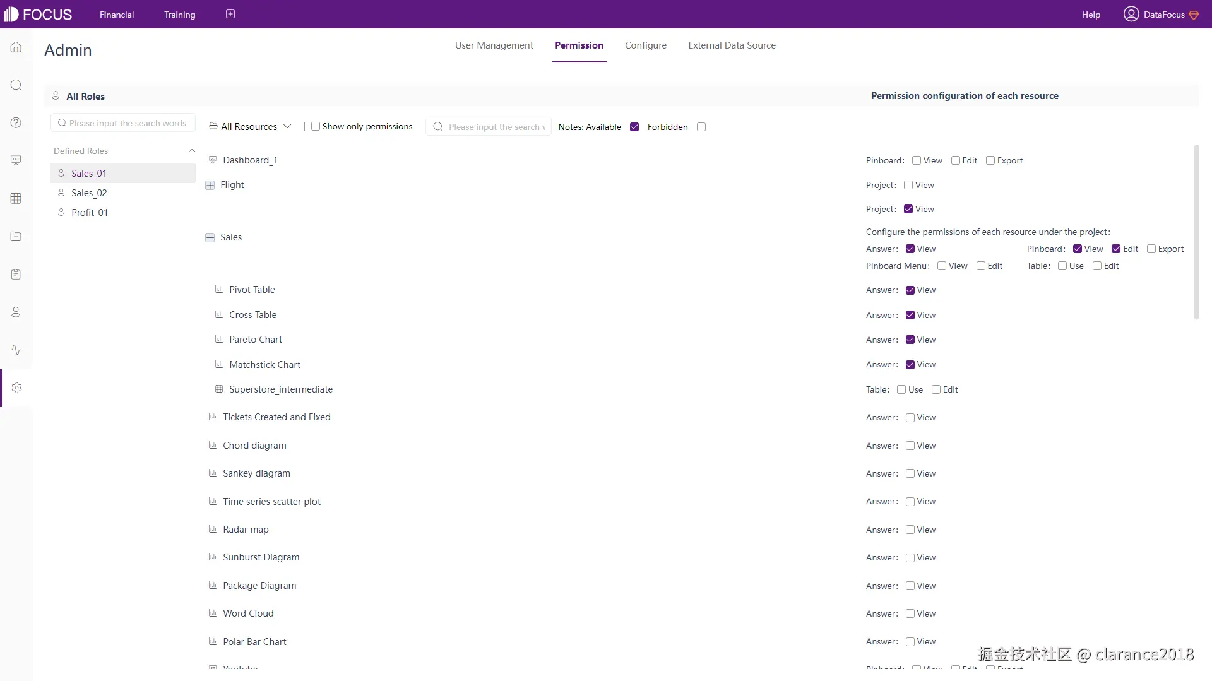Open External Data Source tab

point(732,45)
